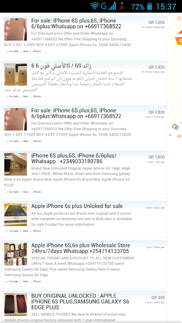Tap thumbnail of QR 1,000 iPhone listing
Screen dimensions: 182x323
15,29
